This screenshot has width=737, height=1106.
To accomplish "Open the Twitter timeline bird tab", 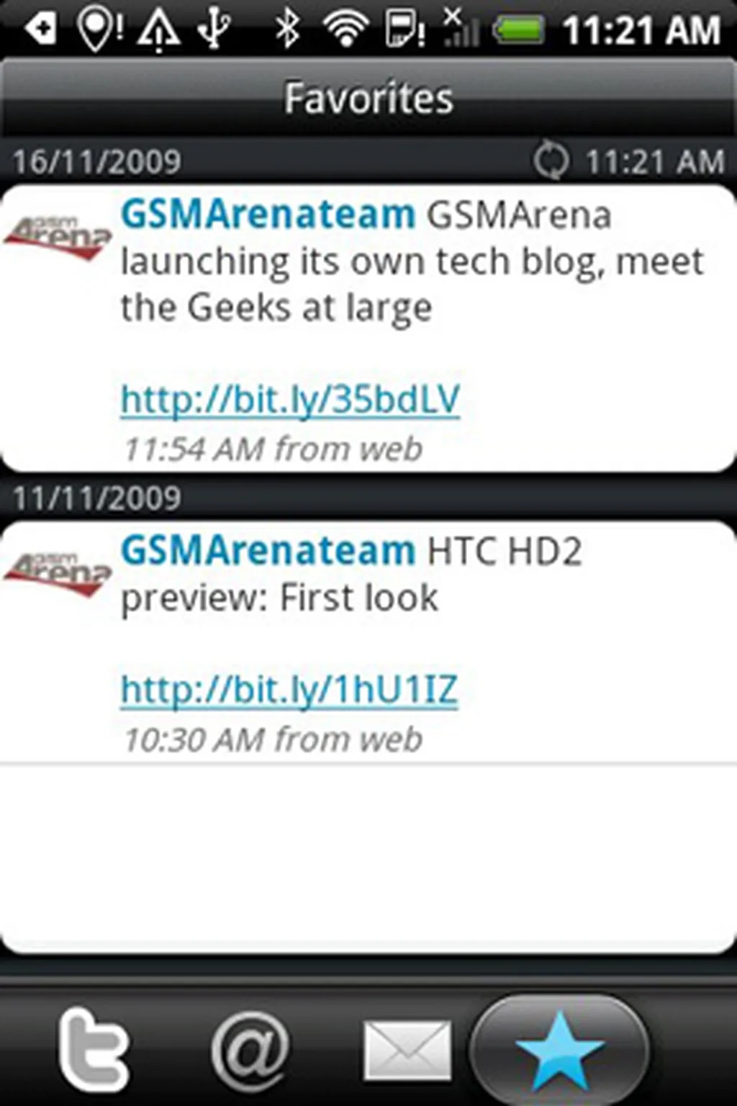I will coord(94,1050).
